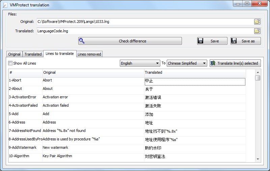Open folder icon for Translated file
This screenshot has height=171, width=270.
point(257,31)
